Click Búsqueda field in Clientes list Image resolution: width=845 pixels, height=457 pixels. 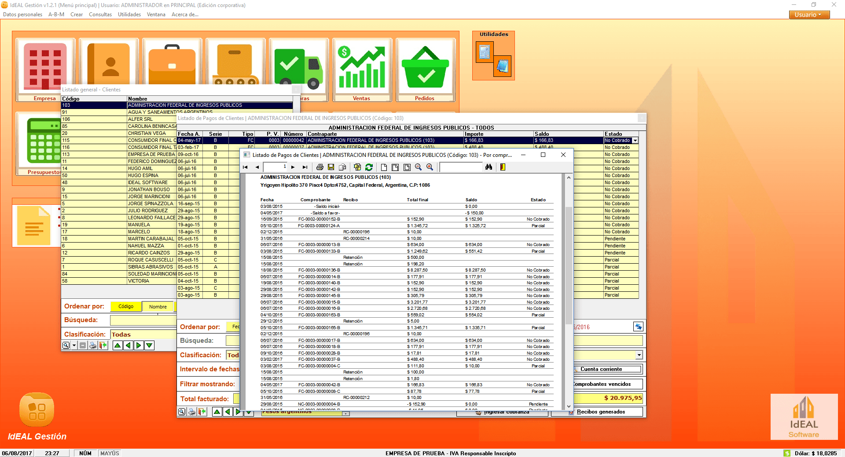[143, 320]
